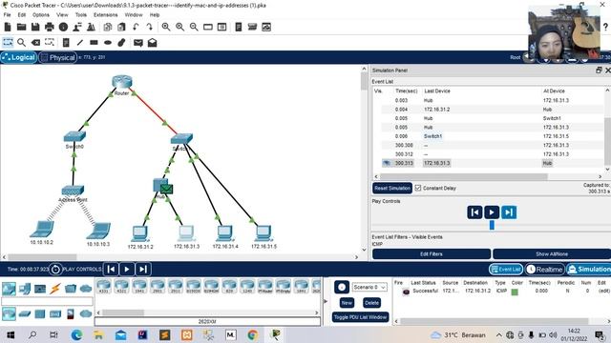
Task: Open the Edit menu
Action: pyautogui.click(x=21, y=15)
